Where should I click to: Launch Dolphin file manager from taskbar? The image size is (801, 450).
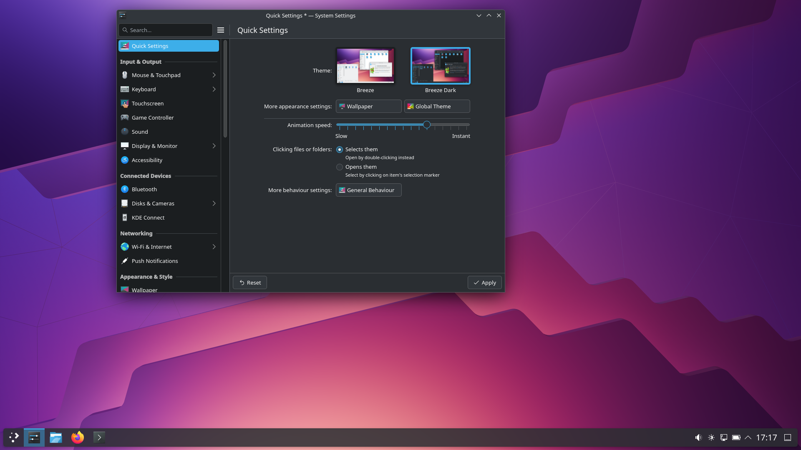pyautogui.click(x=56, y=437)
